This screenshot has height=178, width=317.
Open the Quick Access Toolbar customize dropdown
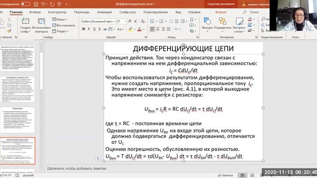(x=66, y=4)
